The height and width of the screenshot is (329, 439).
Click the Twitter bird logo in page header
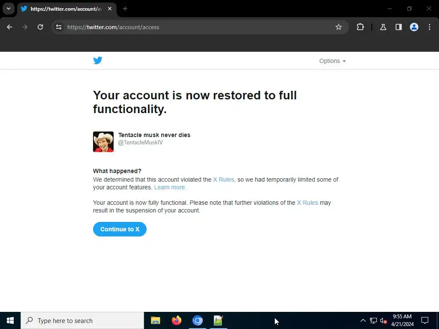(98, 60)
